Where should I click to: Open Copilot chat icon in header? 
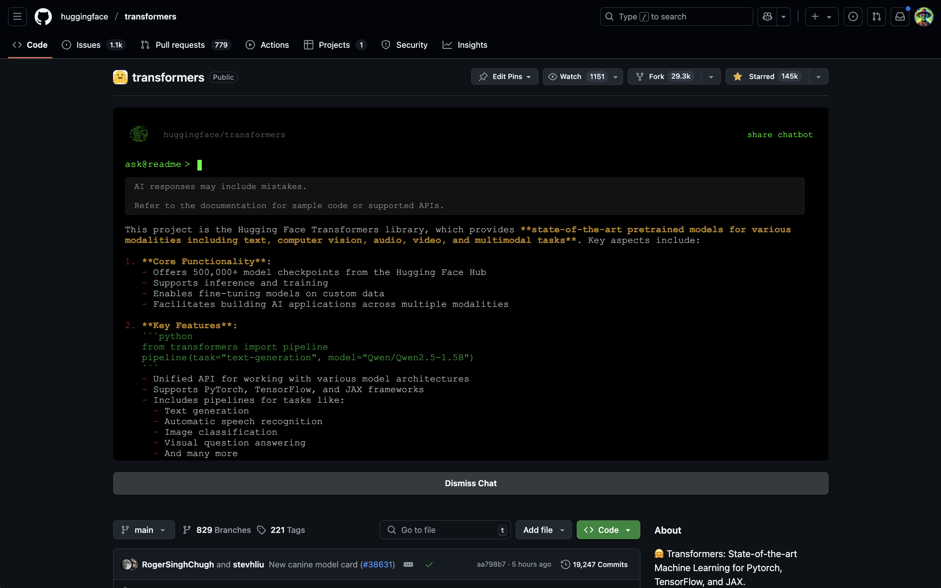[x=767, y=17]
